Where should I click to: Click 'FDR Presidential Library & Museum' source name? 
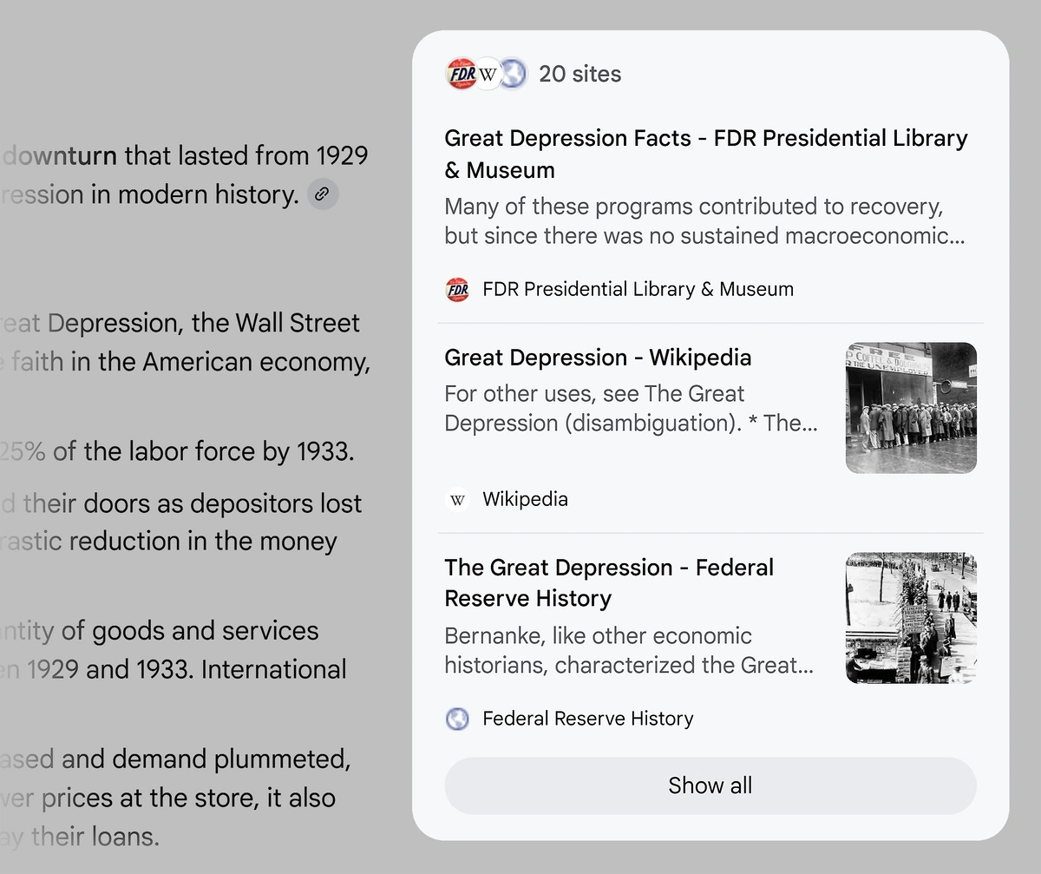(638, 289)
